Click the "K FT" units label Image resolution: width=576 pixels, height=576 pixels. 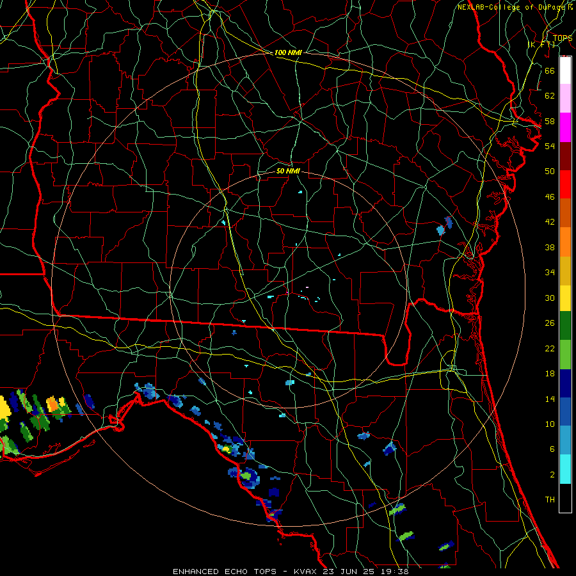pos(541,44)
